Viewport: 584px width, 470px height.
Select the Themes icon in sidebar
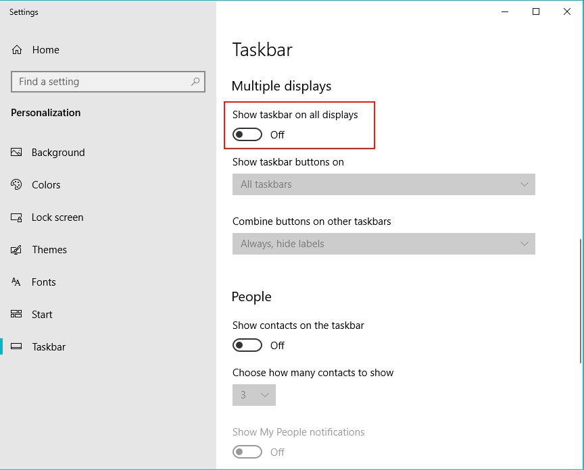point(16,249)
